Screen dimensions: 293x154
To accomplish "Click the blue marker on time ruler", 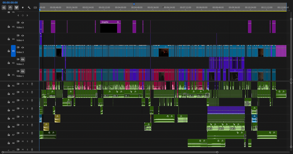I will pyautogui.click(x=134, y=4).
